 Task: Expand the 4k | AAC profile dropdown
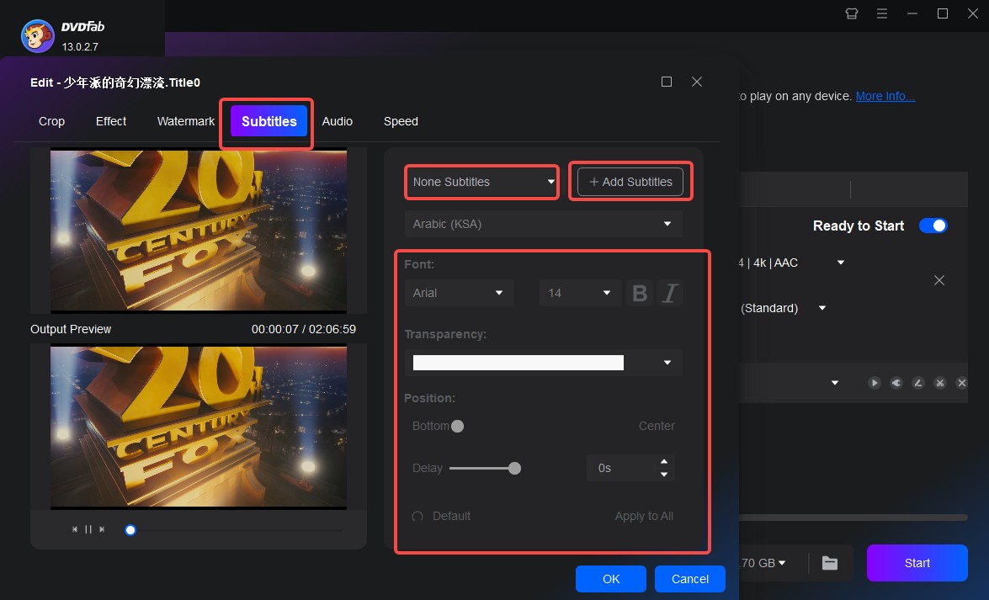point(841,263)
